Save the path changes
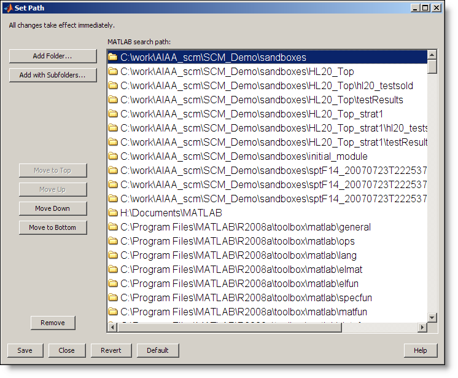The height and width of the screenshot is (378, 458). [x=25, y=350]
